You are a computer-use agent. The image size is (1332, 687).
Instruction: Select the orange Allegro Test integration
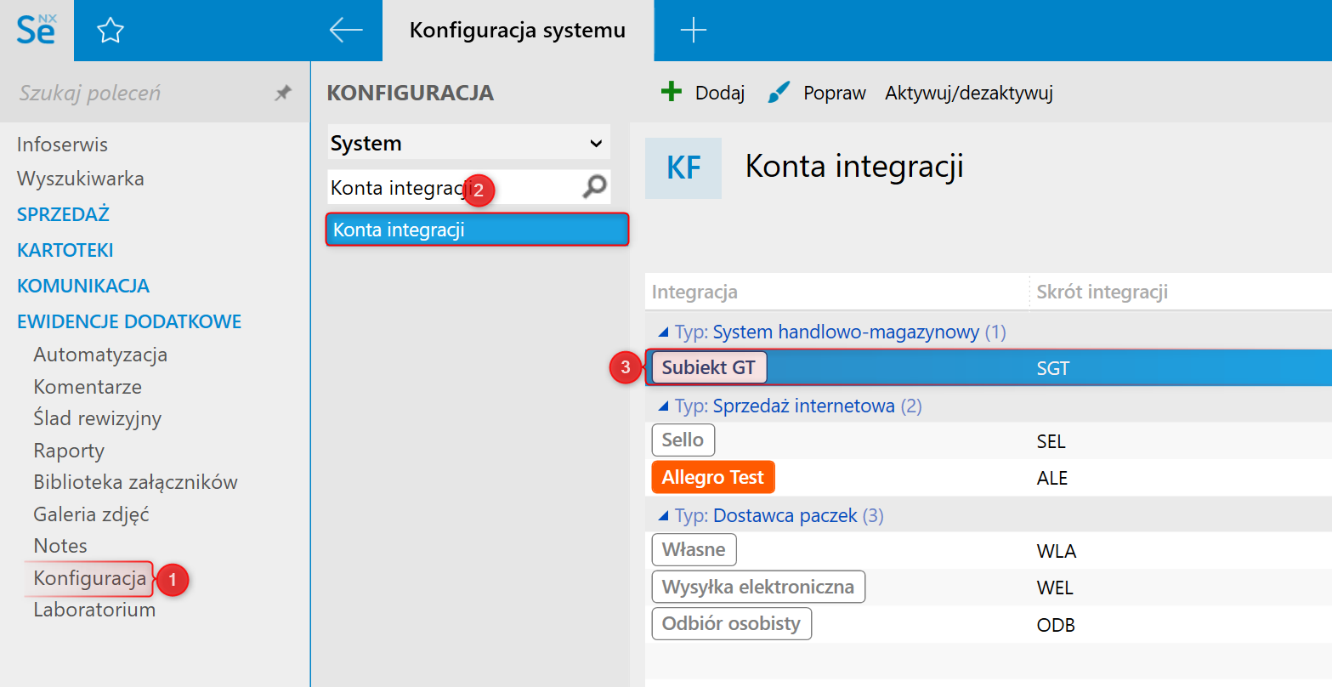(712, 478)
